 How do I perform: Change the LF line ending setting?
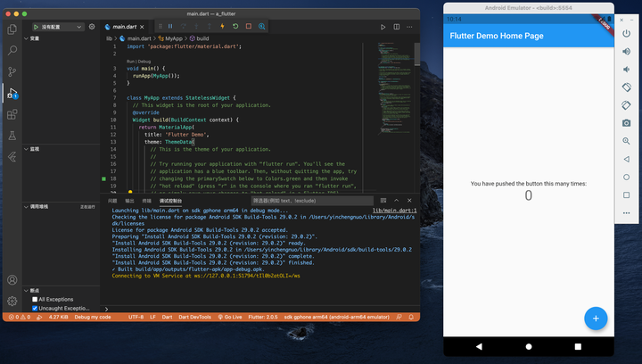click(x=152, y=317)
